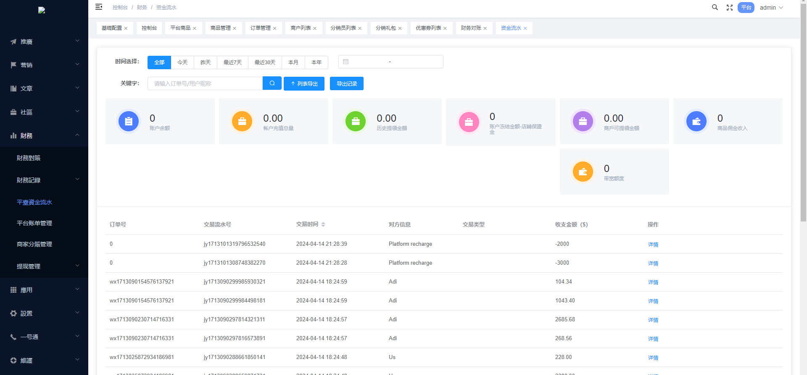The width and height of the screenshot is (807, 375).
Task: Click the blue keyword search button
Action: tap(272, 83)
